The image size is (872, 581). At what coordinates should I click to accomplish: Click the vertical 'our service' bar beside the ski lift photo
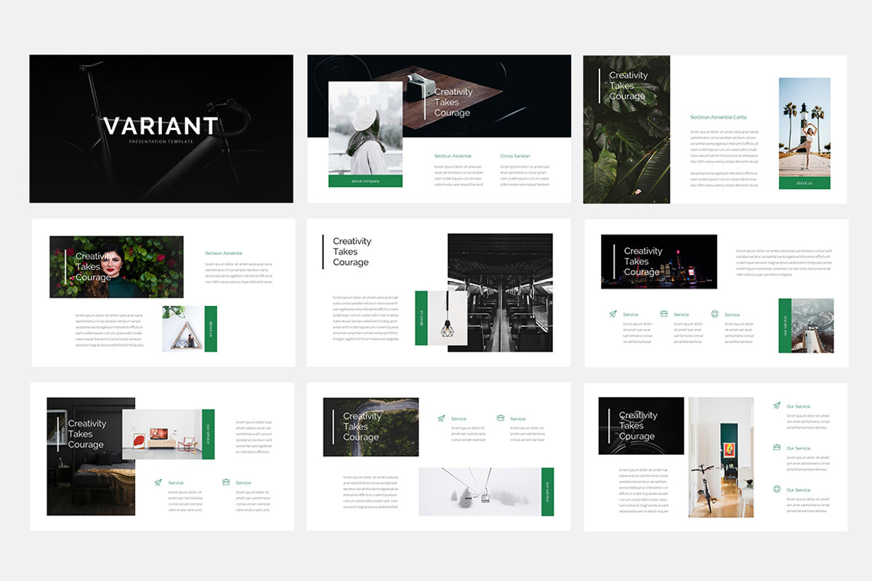[547, 492]
